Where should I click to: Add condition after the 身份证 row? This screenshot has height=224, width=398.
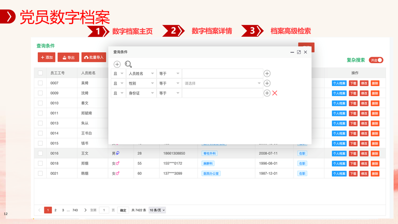tap(267, 93)
